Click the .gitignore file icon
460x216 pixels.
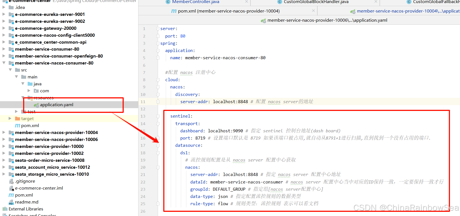point(11,181)
